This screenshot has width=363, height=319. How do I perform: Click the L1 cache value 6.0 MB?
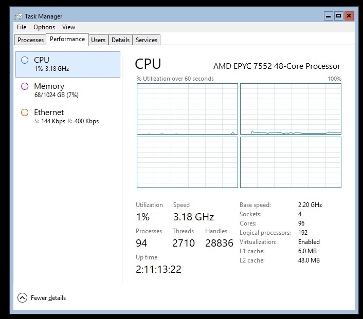click(x=307, y=251)
